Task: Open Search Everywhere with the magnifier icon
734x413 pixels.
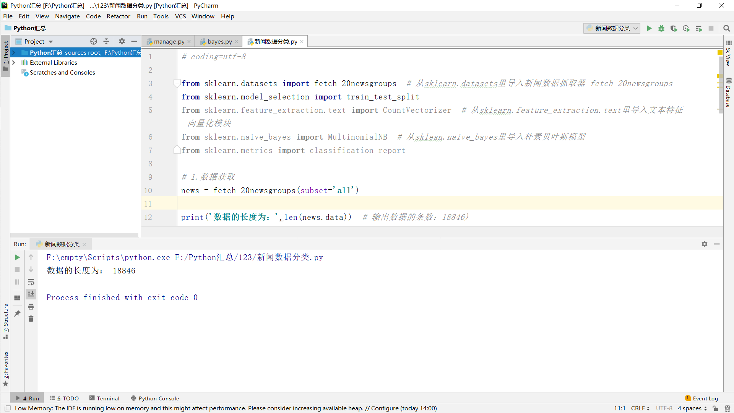Action: point(727,28)
